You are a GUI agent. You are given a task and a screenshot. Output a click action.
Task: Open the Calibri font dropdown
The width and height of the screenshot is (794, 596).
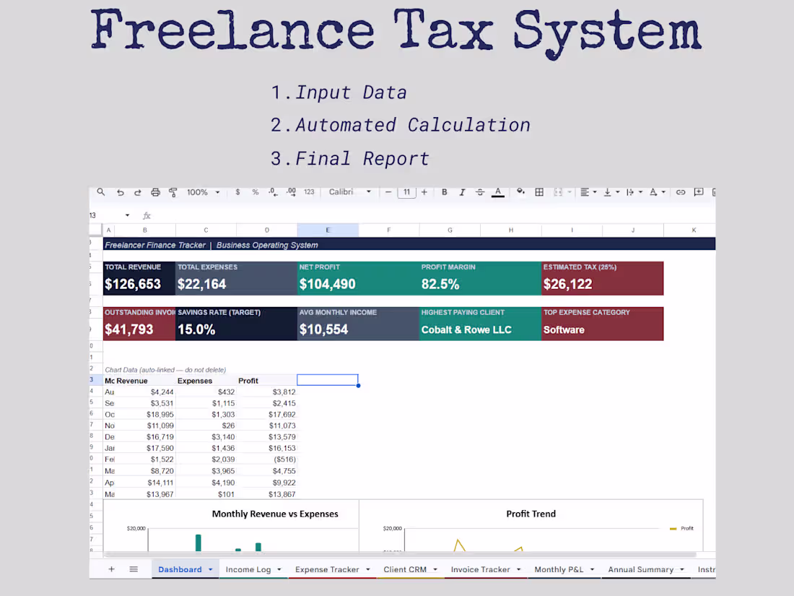350,192
